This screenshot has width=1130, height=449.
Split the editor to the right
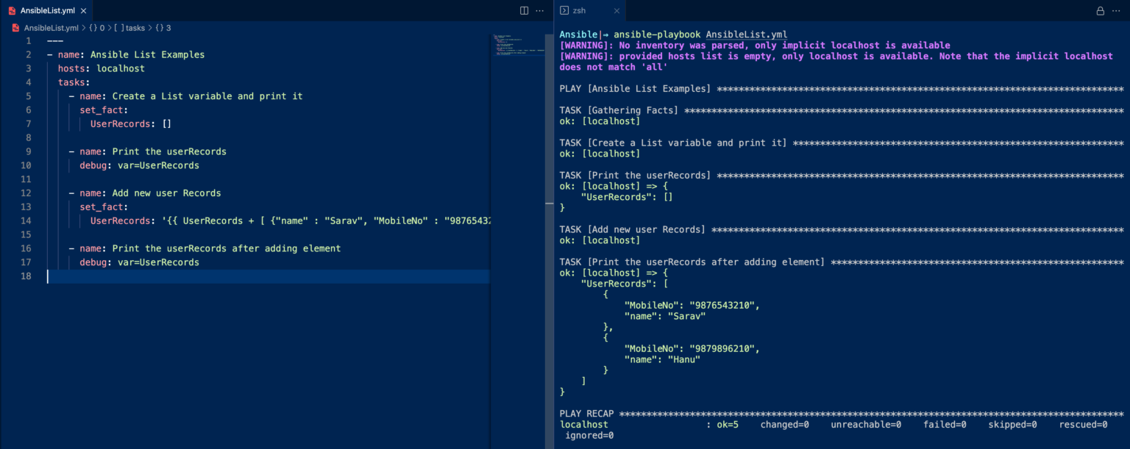tap(524, 10)
